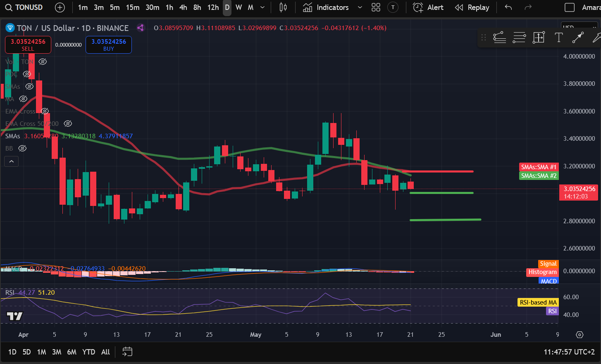Add a symbol to compare with plus icon
The image size is (601, 364).
[60, 7]
